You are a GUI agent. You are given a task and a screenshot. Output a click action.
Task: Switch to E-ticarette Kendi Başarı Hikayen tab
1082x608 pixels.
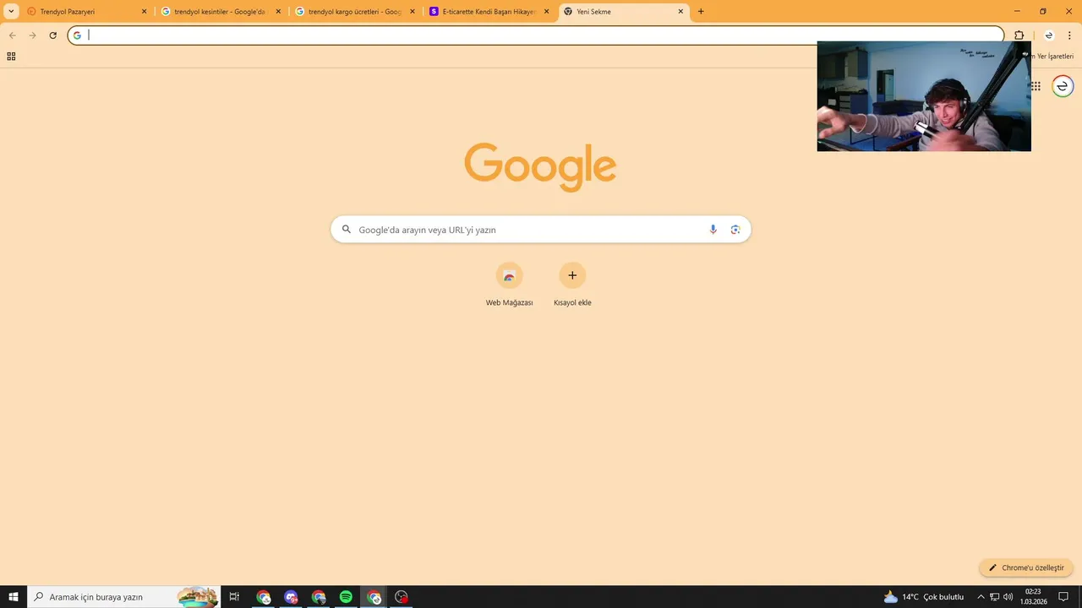click(489, 12)
